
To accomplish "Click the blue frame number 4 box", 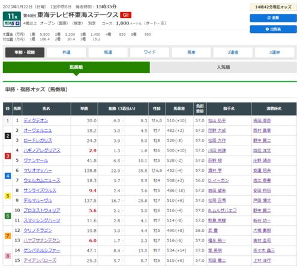I will coord(8,176).
